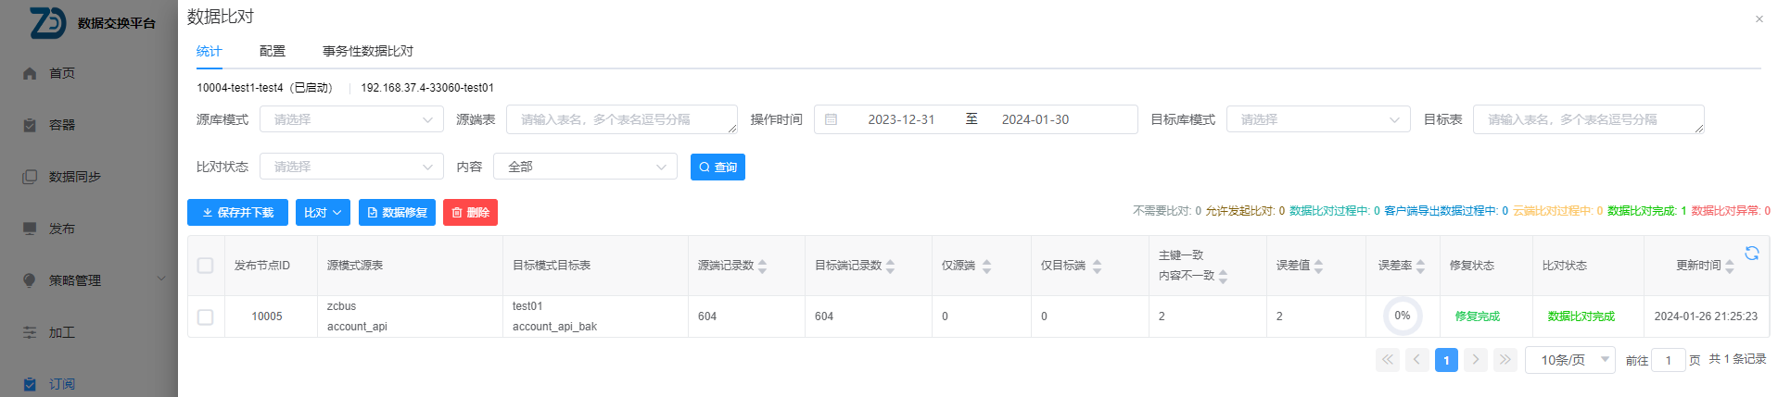Click the data sync sidebar icon
The width and height of the screenshot is (1778, 397).
[x=30, y=177]
